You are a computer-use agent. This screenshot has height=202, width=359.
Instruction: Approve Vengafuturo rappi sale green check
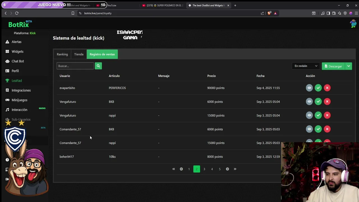[318, 115]
